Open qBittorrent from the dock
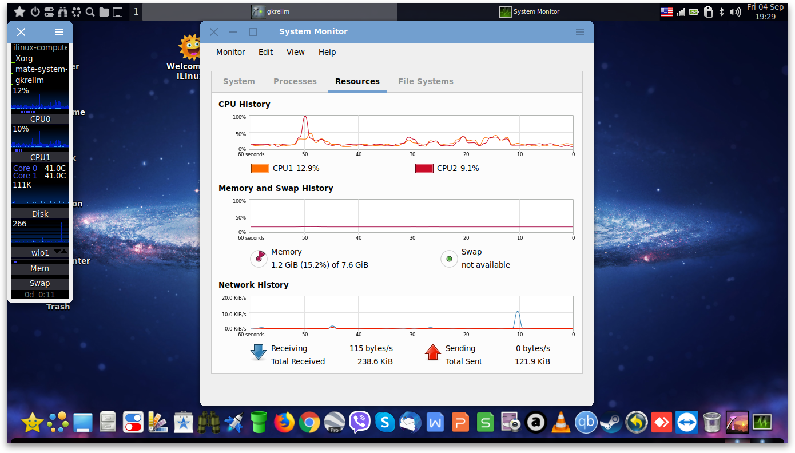Image resolution: width=795 pixels, height=453 pixels. tap(586, 423)
